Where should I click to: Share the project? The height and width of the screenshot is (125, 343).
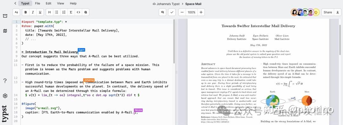[328, 12]
